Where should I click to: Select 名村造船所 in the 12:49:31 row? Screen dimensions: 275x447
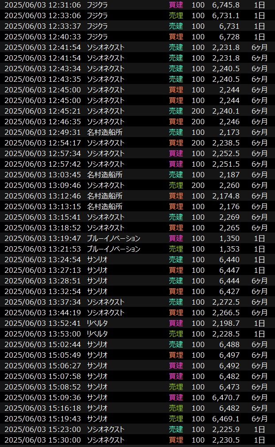click(x=105, y=132)
